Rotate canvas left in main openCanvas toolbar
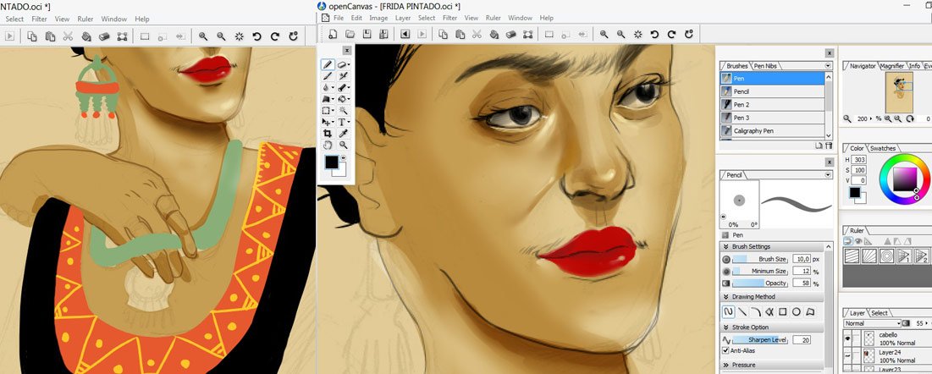The image size is (932, 374). coord(655,35)
